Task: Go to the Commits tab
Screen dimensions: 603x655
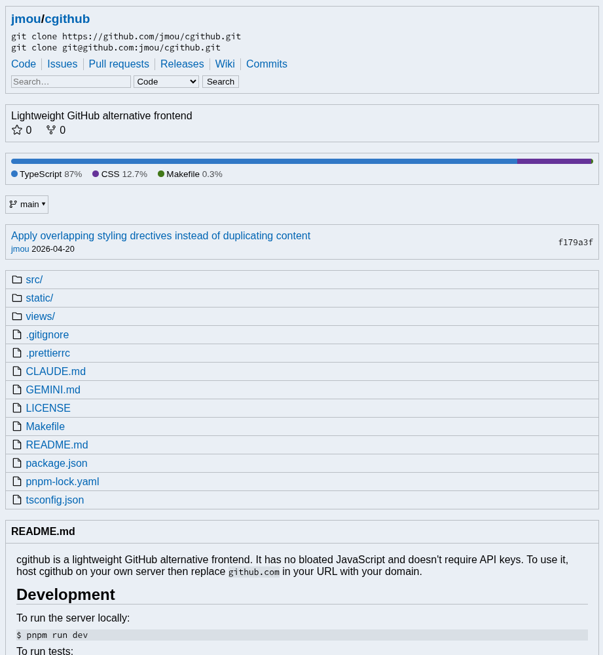Action: pos(266,64)
